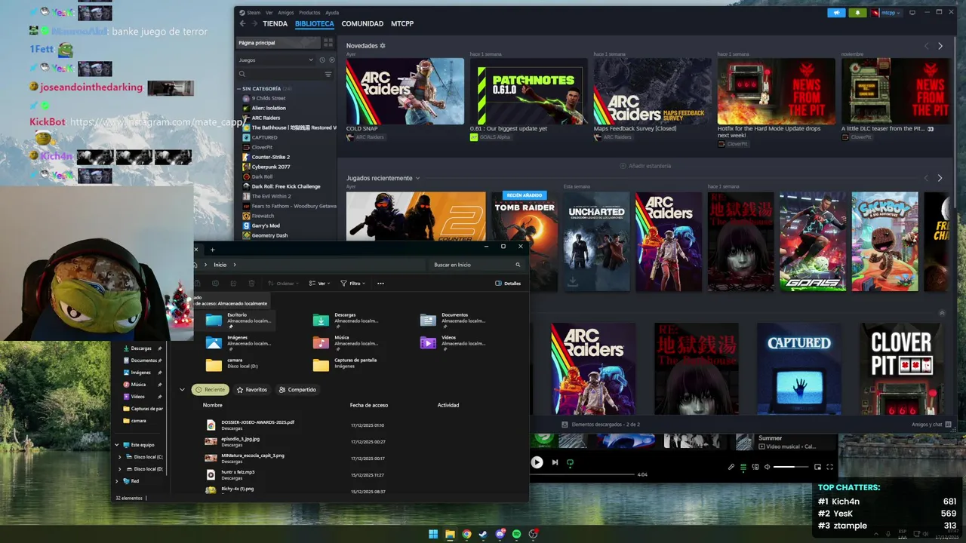Adjust the music player volume slider
Viewport: 966px width, 543px height.
tap(790, 467)
